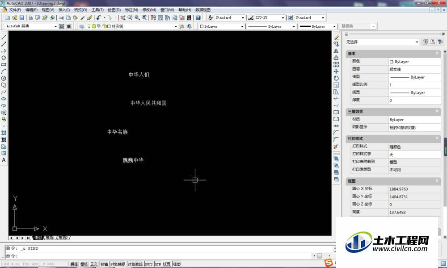Click the 颜色 ByLayer property value
Viewport: 447px width, 268px height.
(x=414, y=62)
